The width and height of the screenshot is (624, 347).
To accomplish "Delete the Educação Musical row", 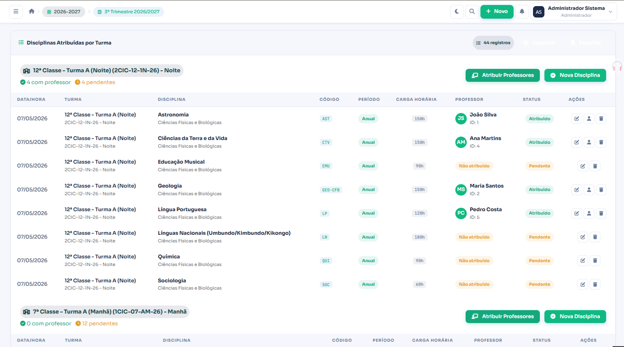I will click(595, 166).
